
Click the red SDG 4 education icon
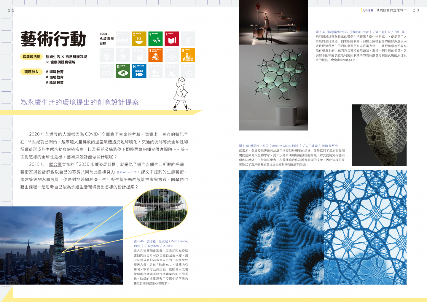click(172, 39)
